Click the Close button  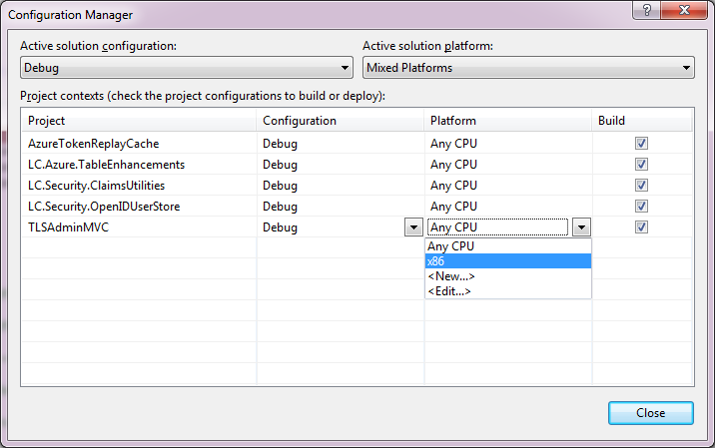tap(650, 413)
